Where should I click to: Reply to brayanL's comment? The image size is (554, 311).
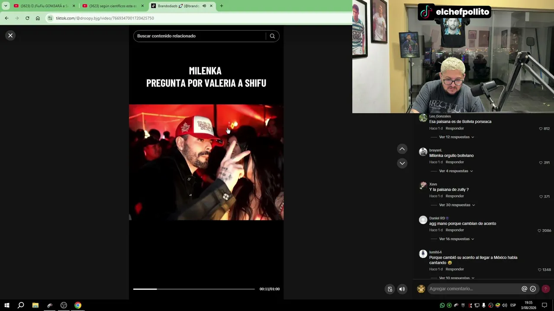[x=454, y=162]
